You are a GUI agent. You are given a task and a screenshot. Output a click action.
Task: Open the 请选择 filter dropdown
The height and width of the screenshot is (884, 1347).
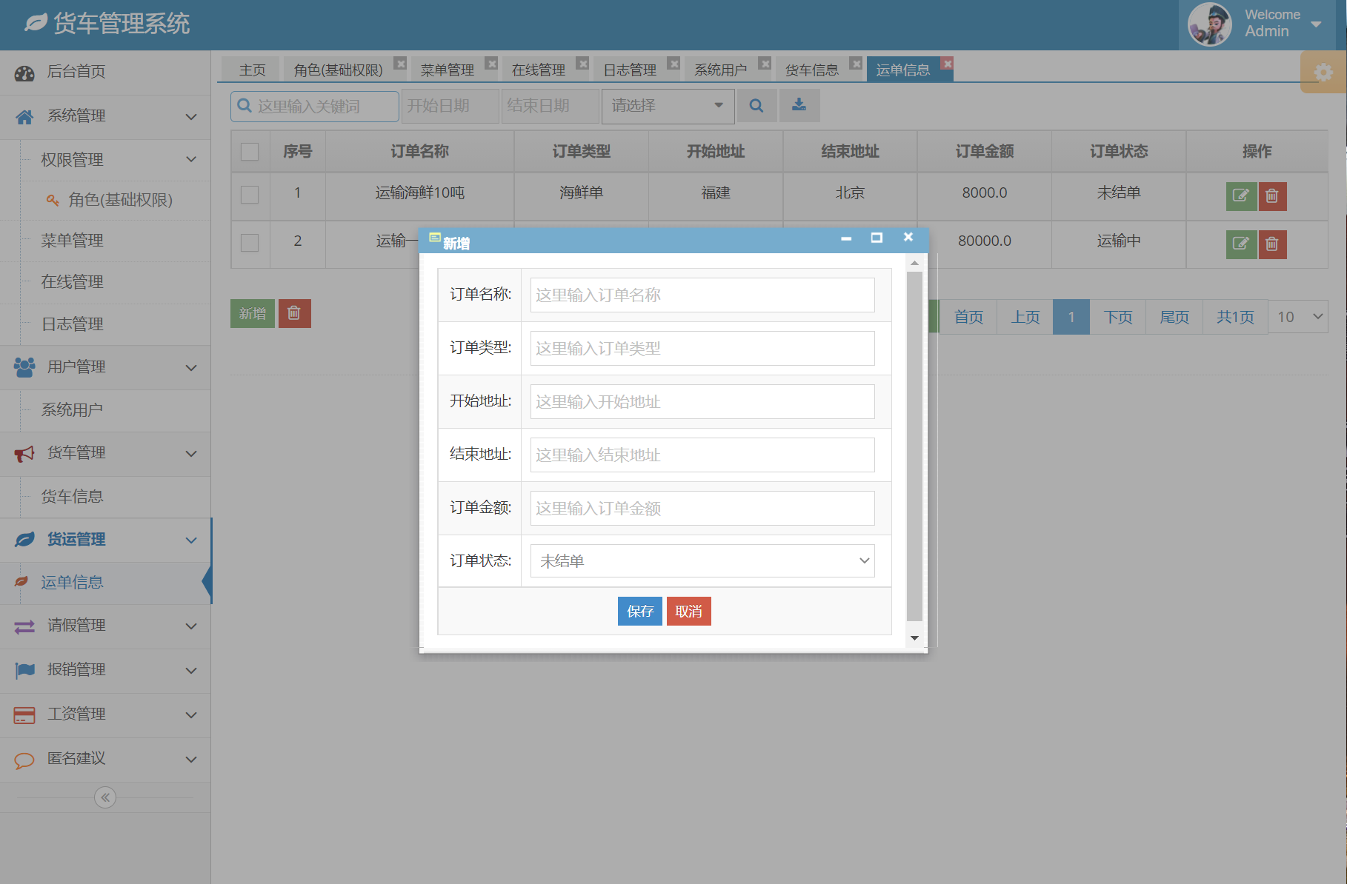click(x=665, y=105)
